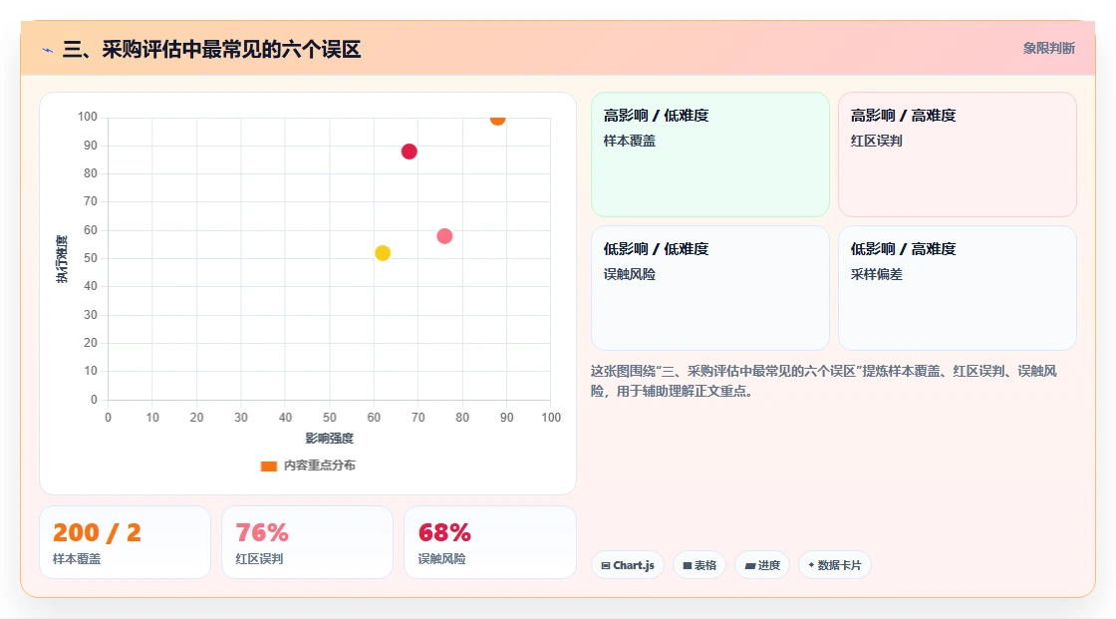Screen dimensions: 1116x619
Task: Open the 高影响 / 高难度 quadrant card
Action: pos(958,154)
